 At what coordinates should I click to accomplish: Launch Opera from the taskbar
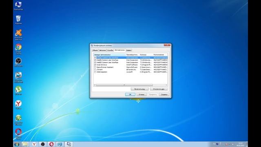coord(51,144)
